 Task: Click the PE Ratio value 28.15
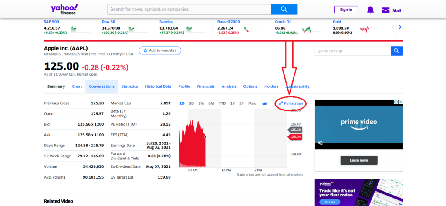pyautogui.click(x=165, y=124)
